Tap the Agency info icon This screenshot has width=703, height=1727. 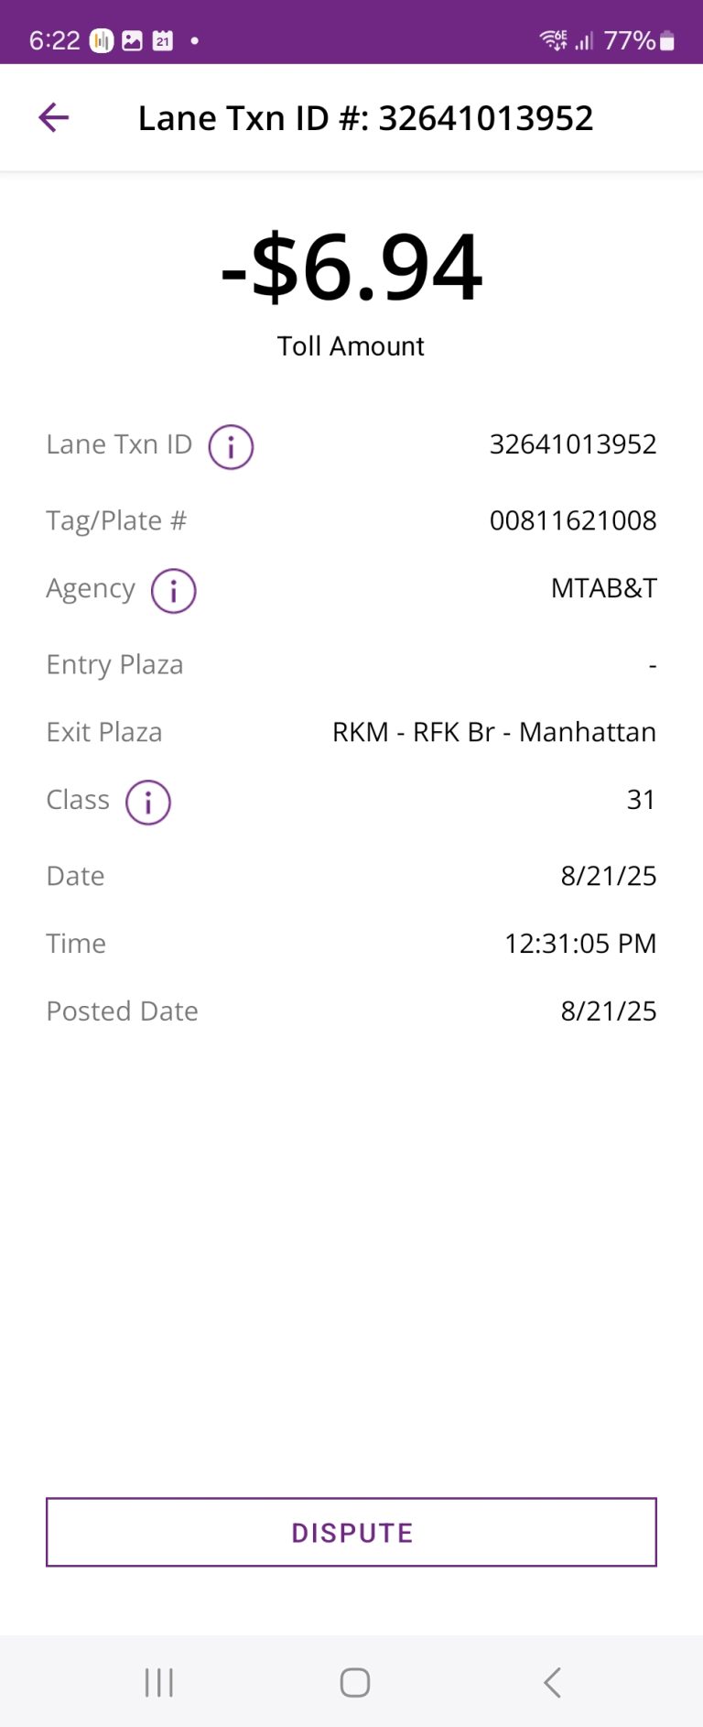click(x=173, y=591)
